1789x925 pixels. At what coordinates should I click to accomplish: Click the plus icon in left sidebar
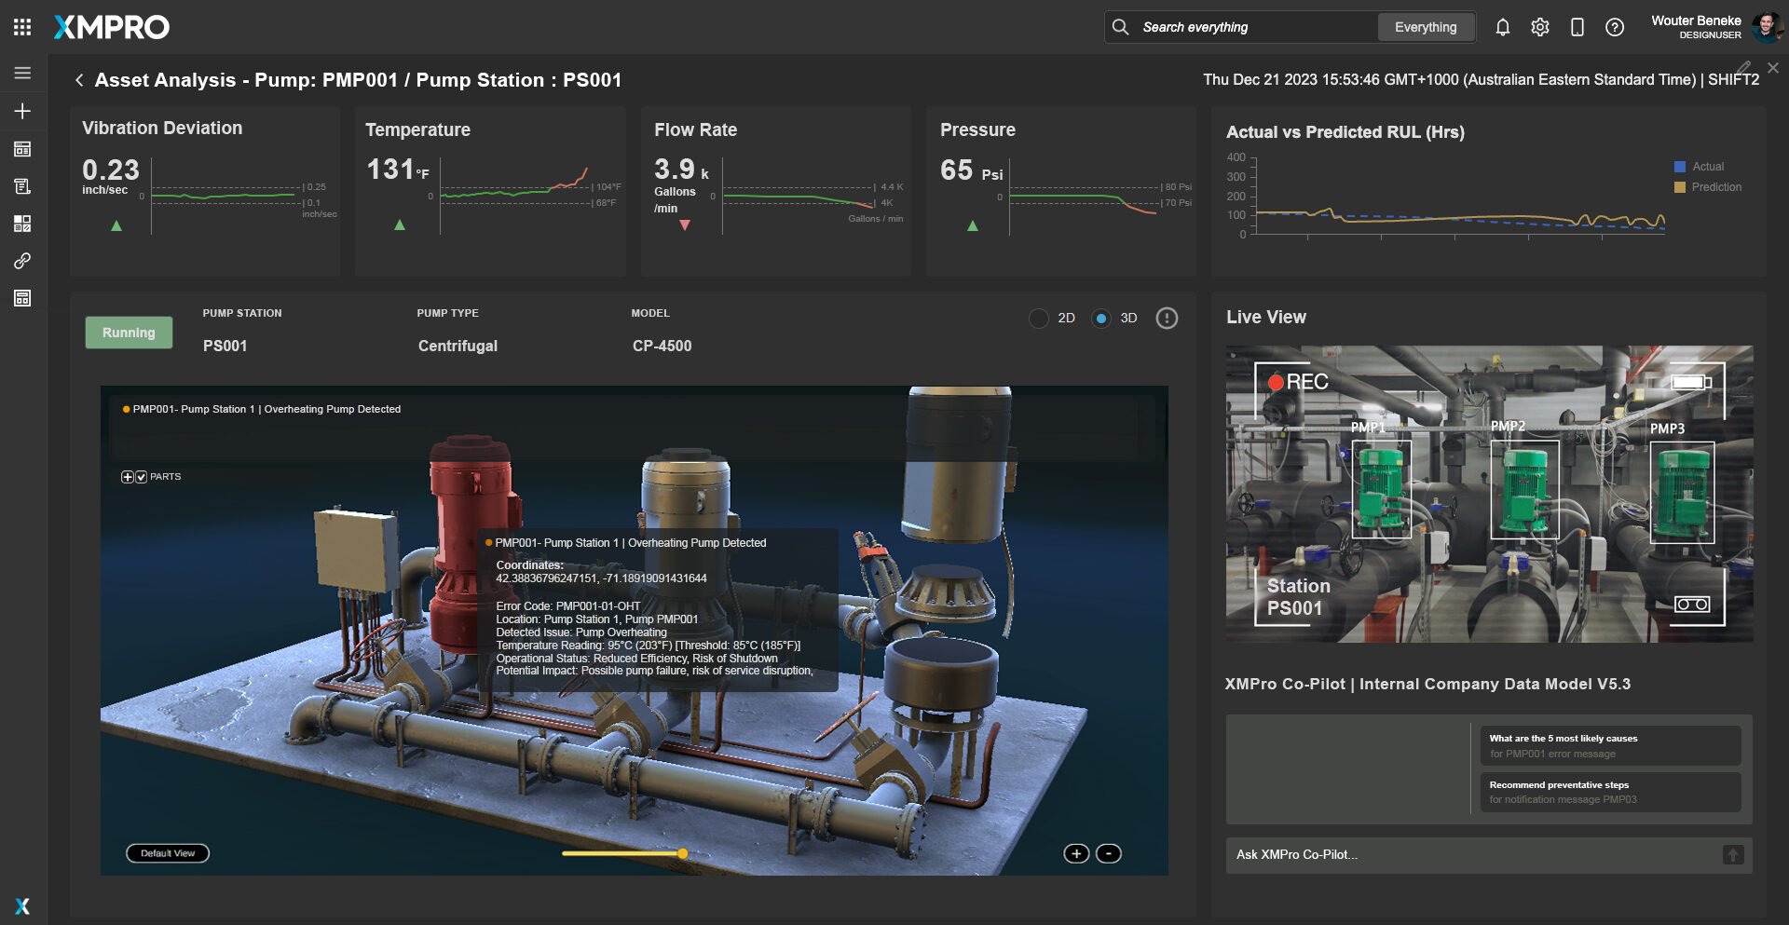(22, 111)
